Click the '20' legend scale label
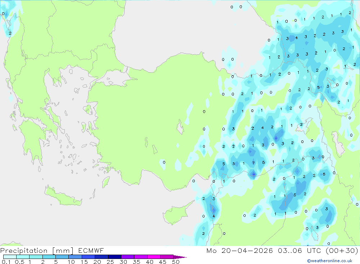 click(97, 262)
